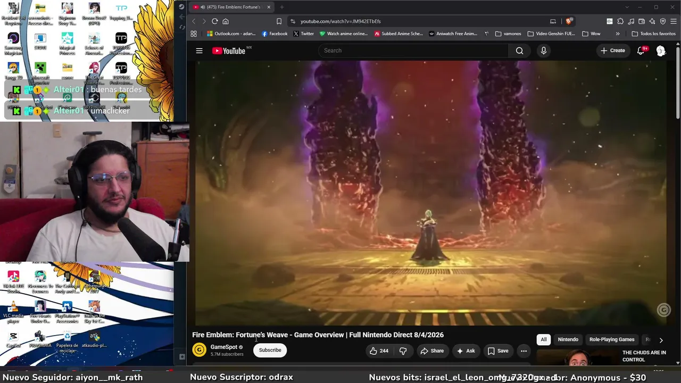Open the Digimon Story desktop shortcut
This screenshot has height=383, width=681.
[x=67, y=13]
